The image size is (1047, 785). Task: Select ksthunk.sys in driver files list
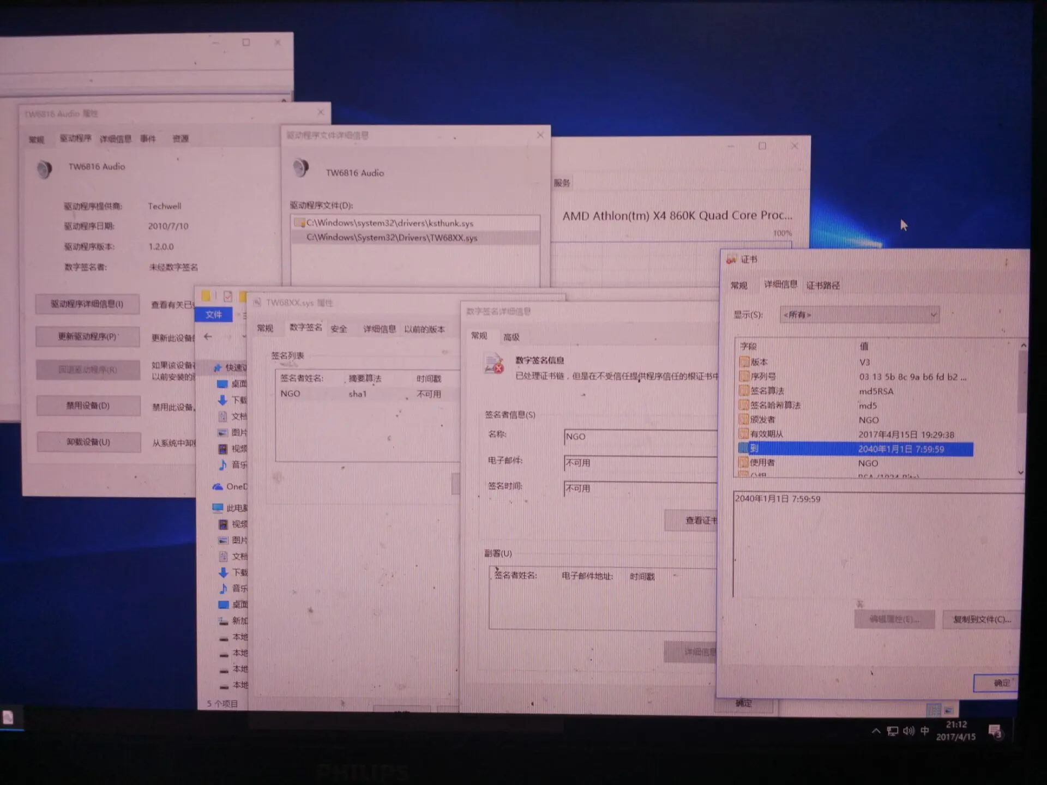click(416, 223)
